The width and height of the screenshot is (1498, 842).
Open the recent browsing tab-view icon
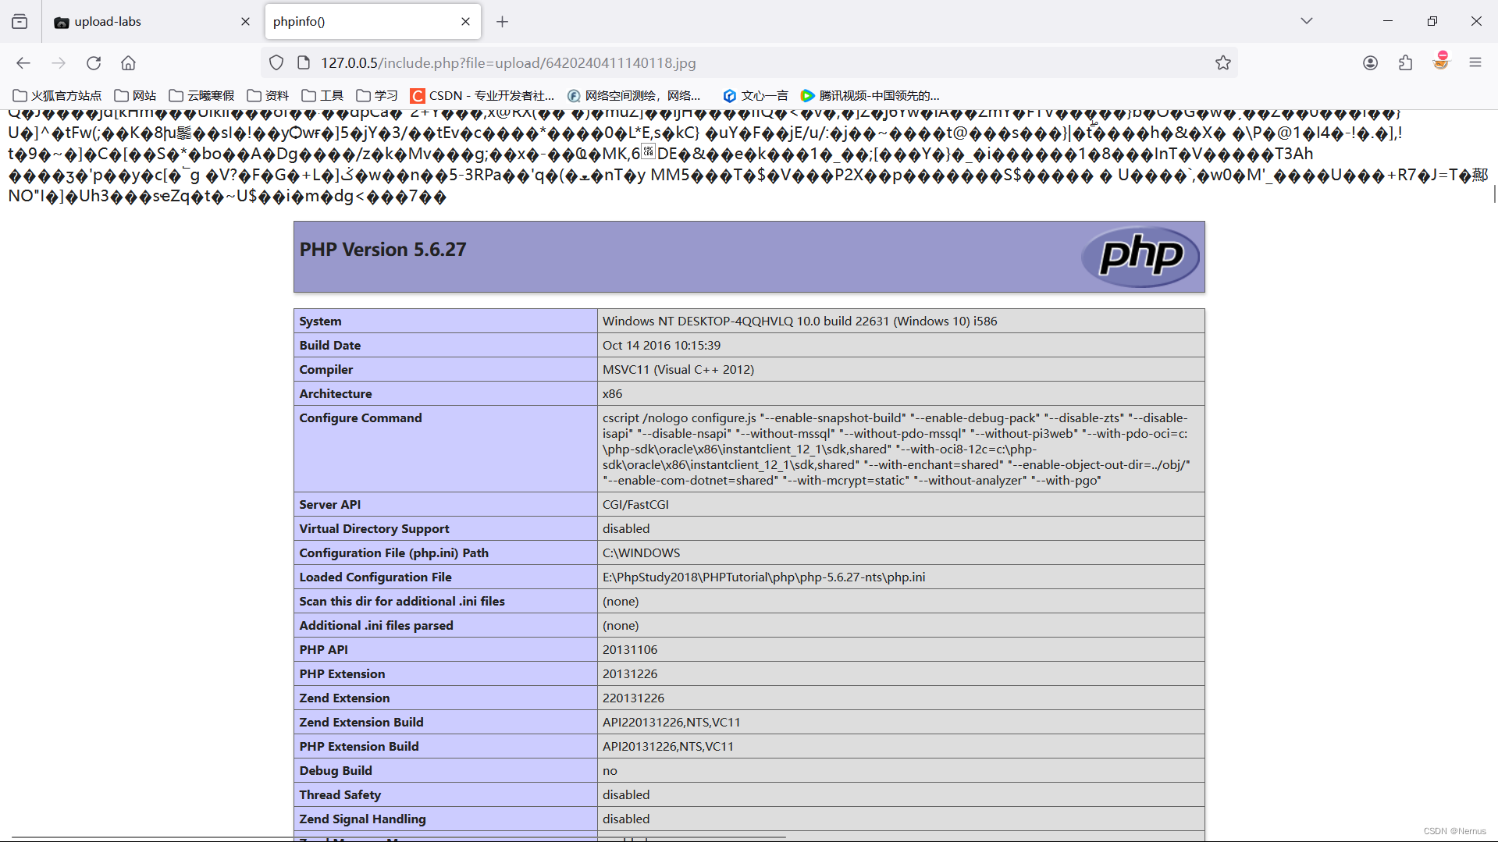(20, 22)
